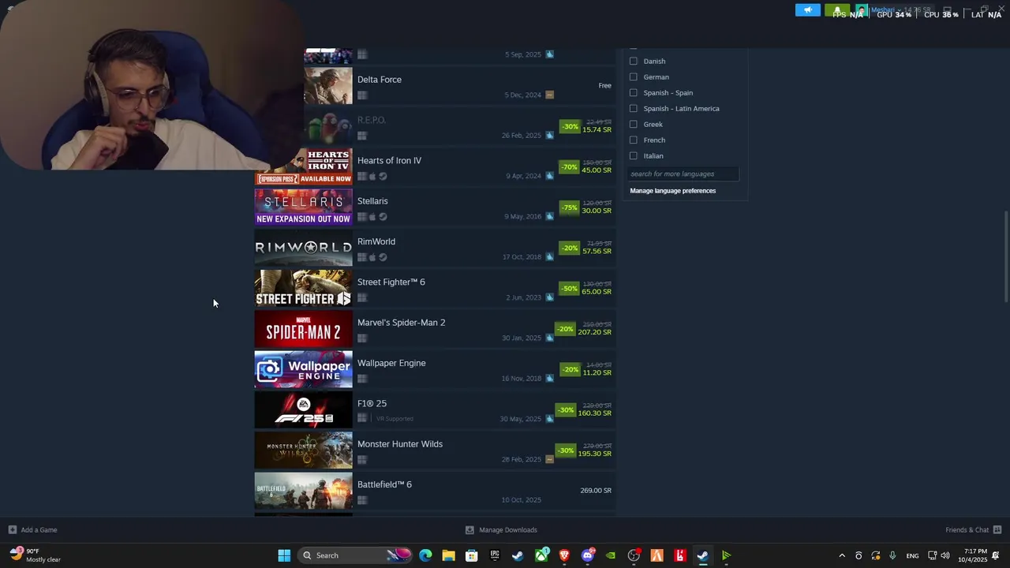Enable the Spanish - Spain language filter
1010x568 pixels.
634,92
